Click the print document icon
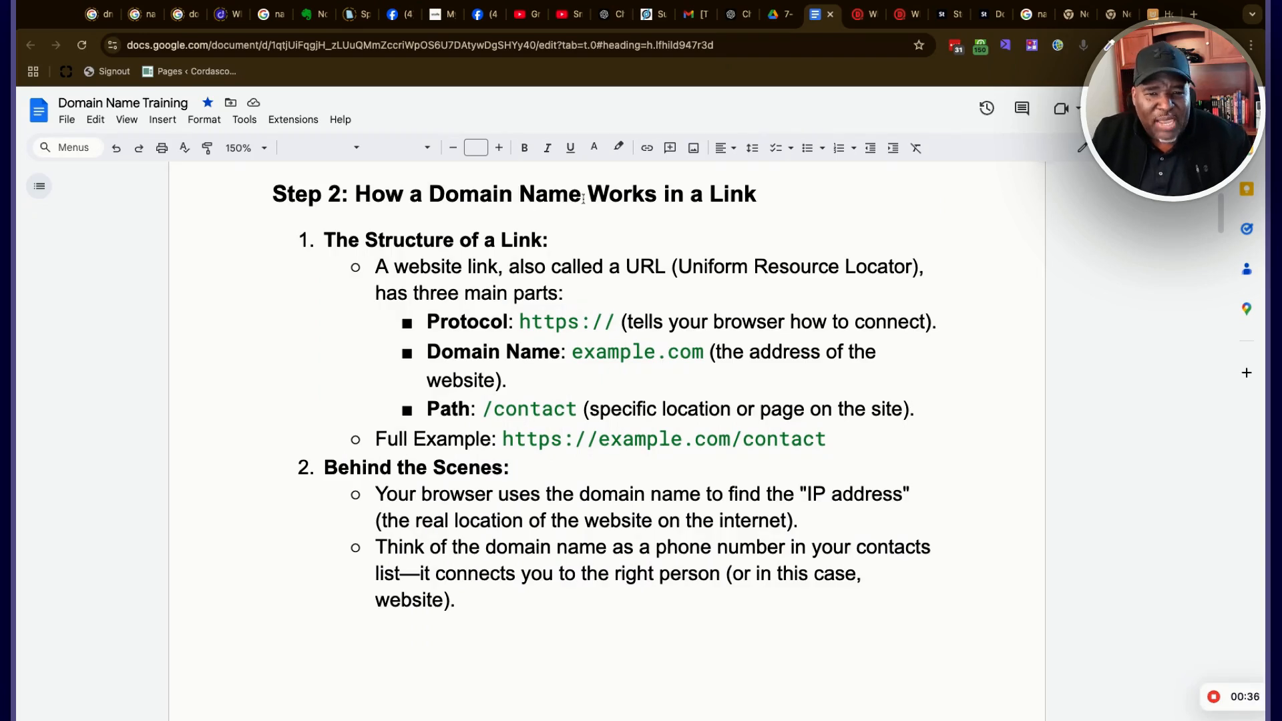Screen dimensions: 1282x721 (162, 148)
